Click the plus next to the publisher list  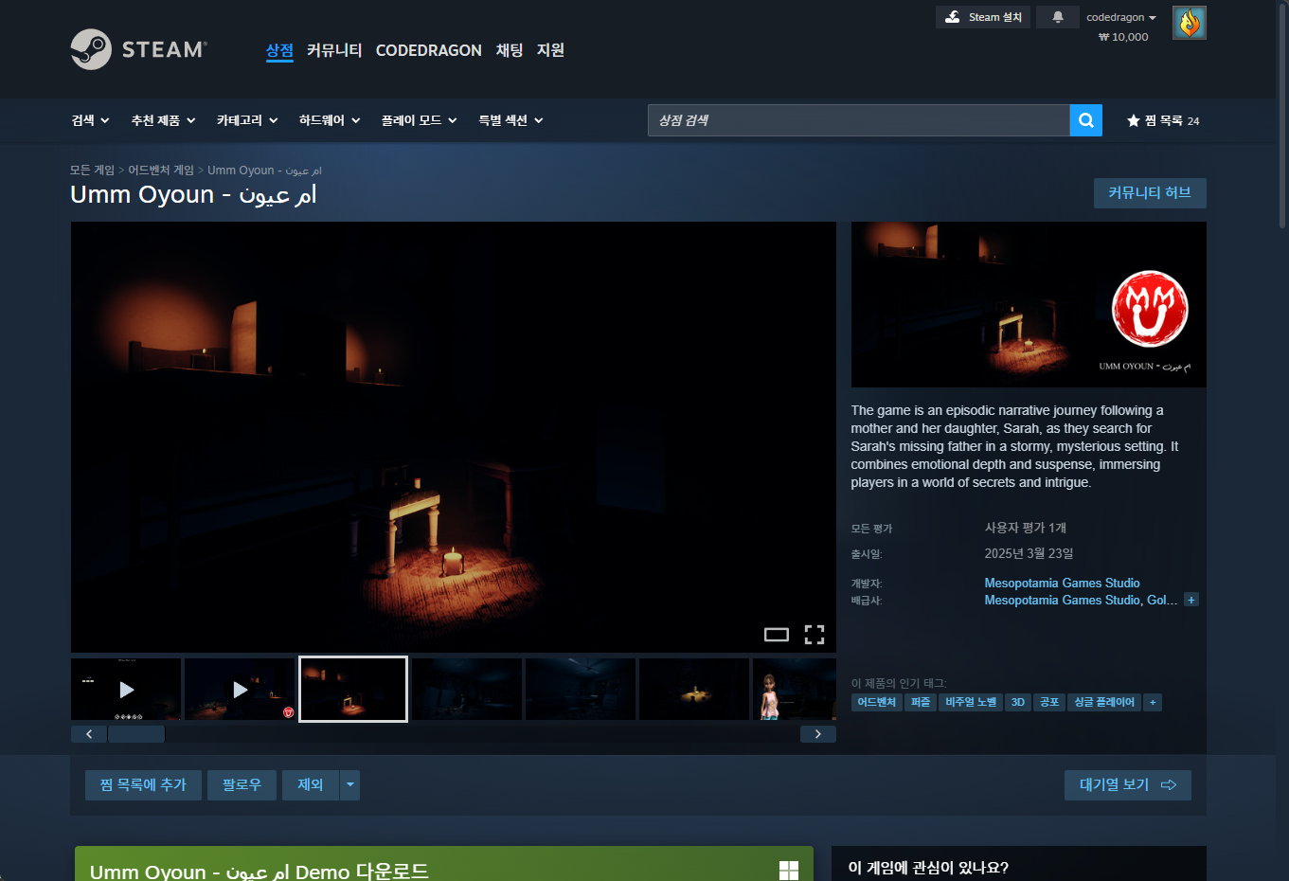click(x=1191, y=600)
